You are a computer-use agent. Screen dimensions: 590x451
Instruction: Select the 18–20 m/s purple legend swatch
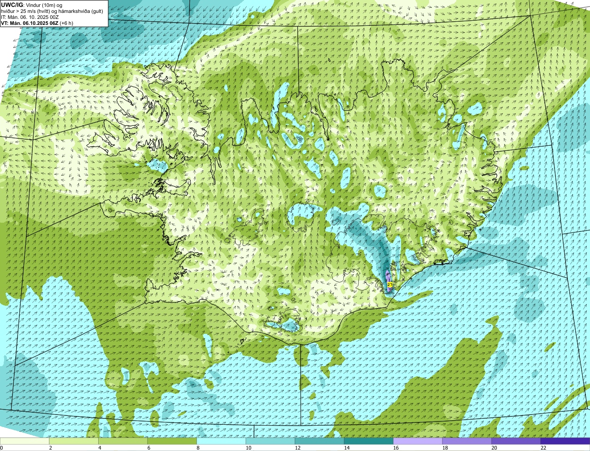click(467, 441)
